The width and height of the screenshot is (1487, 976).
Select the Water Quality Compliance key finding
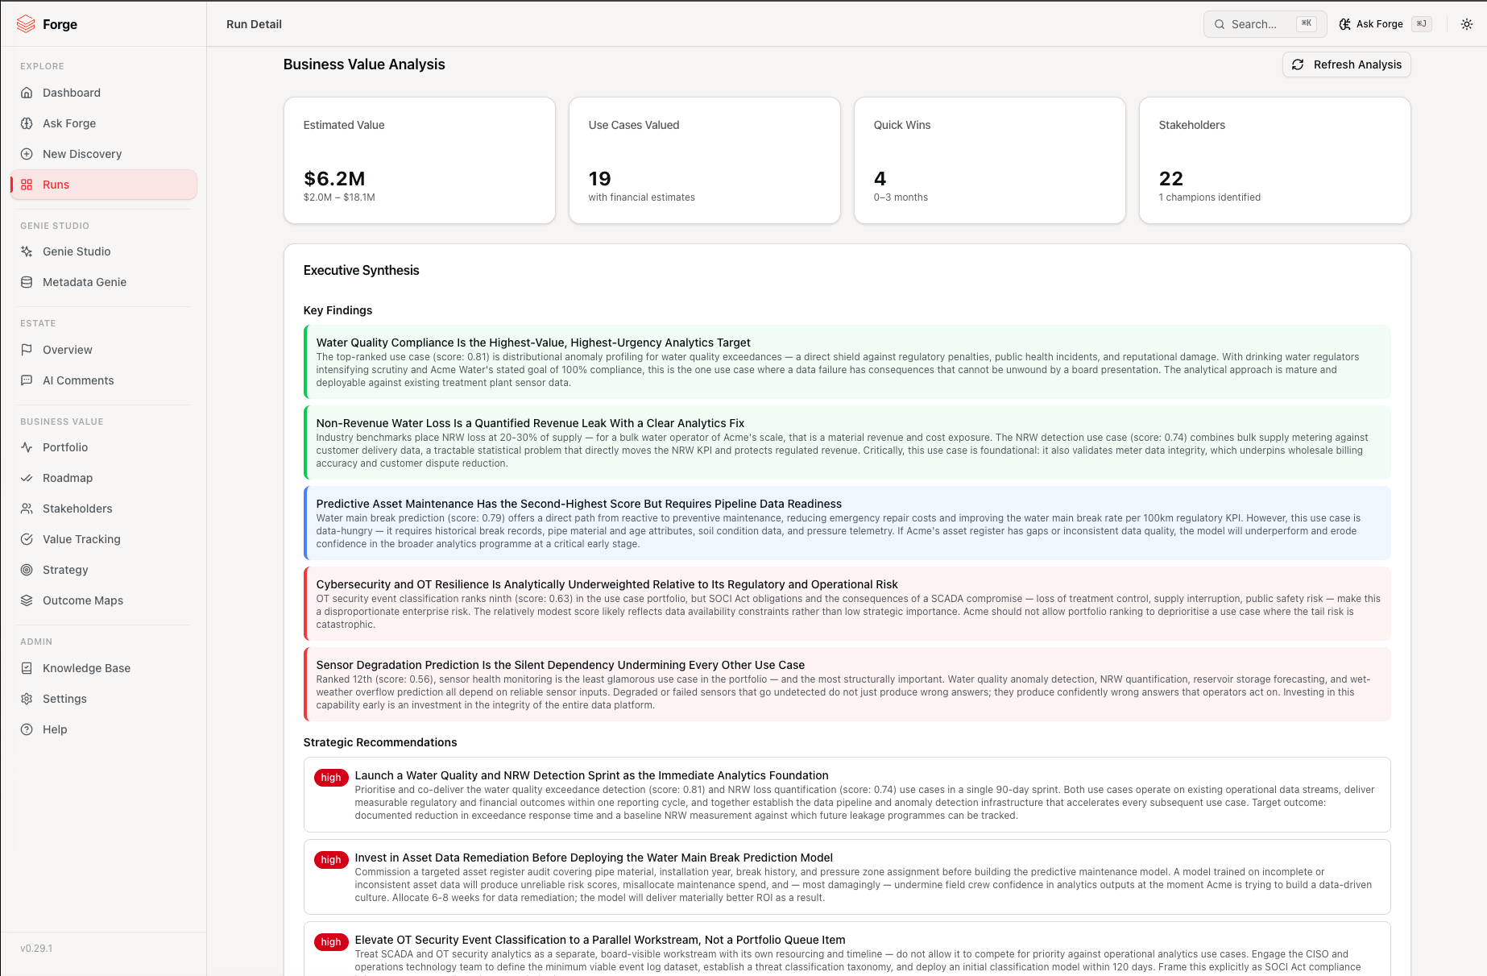(847, 362)
